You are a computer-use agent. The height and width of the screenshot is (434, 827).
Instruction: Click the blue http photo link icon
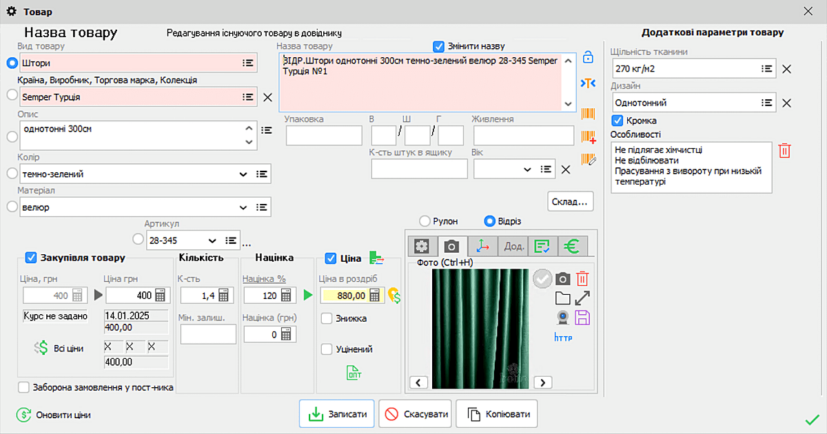coord(563,338)
